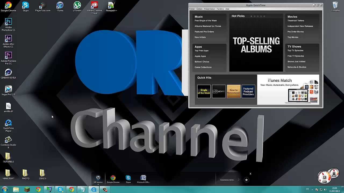Click Free Single of the Week link

tap(206, 21)
